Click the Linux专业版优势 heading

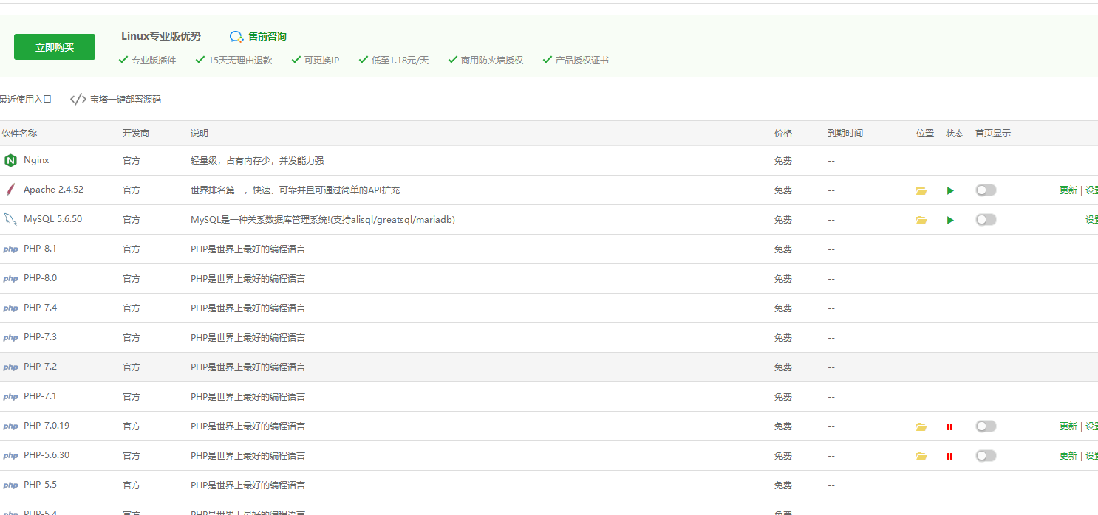pyautogui.click(x=161, y=36)
